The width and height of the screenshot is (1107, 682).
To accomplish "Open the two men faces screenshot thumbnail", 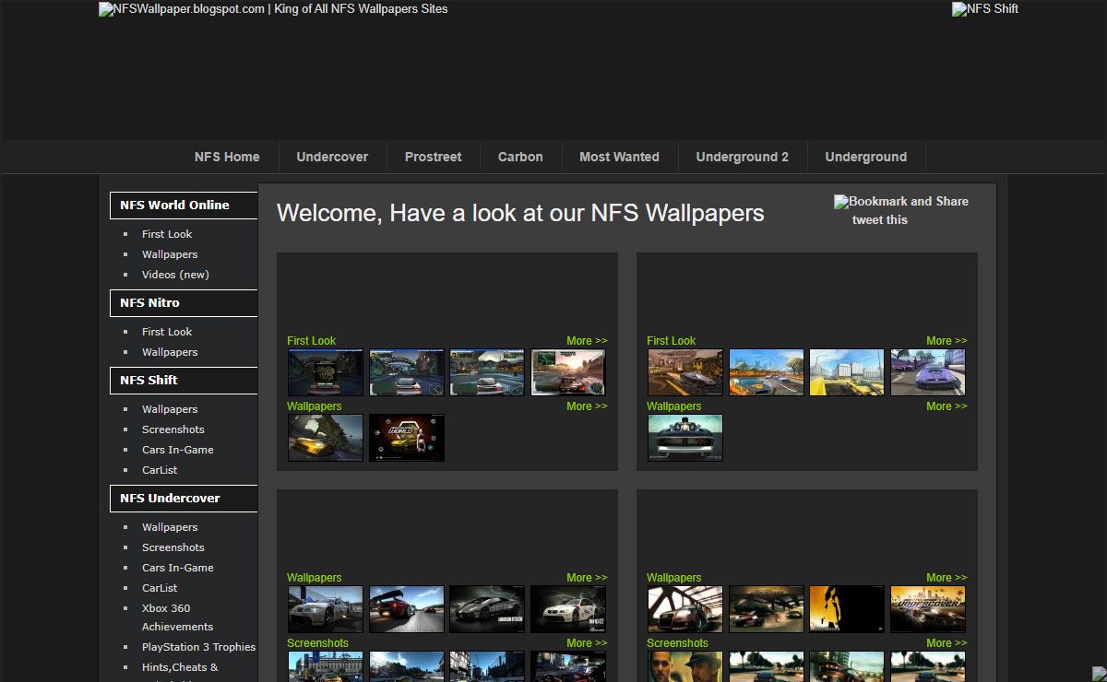I will tap(685, 666).
